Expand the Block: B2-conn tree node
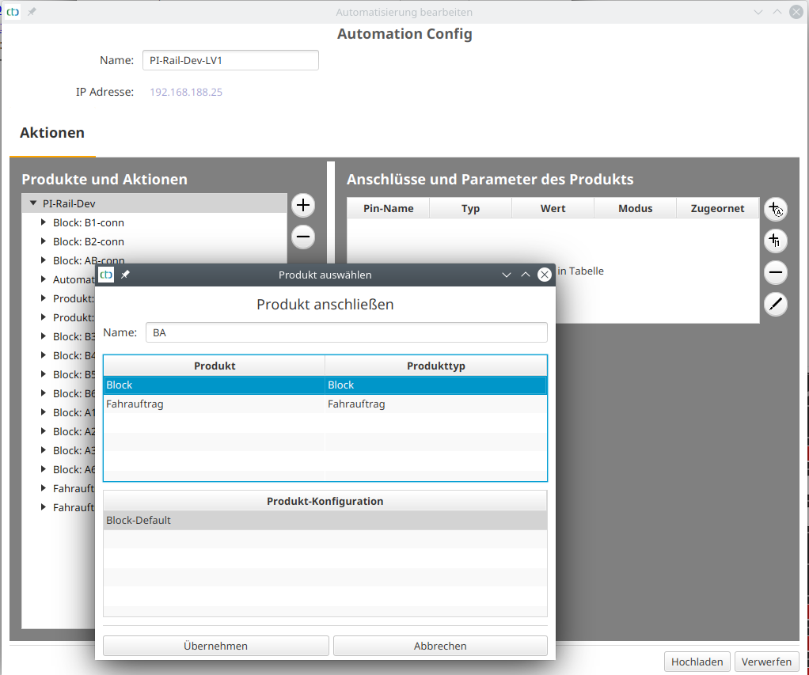Viewport: 809px width, 675px height. point(44,241)
